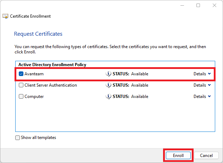Uncheck the Avanteam certificate checkbox
Viewport: 223px width, 163px height.
[x=21, y=74]
